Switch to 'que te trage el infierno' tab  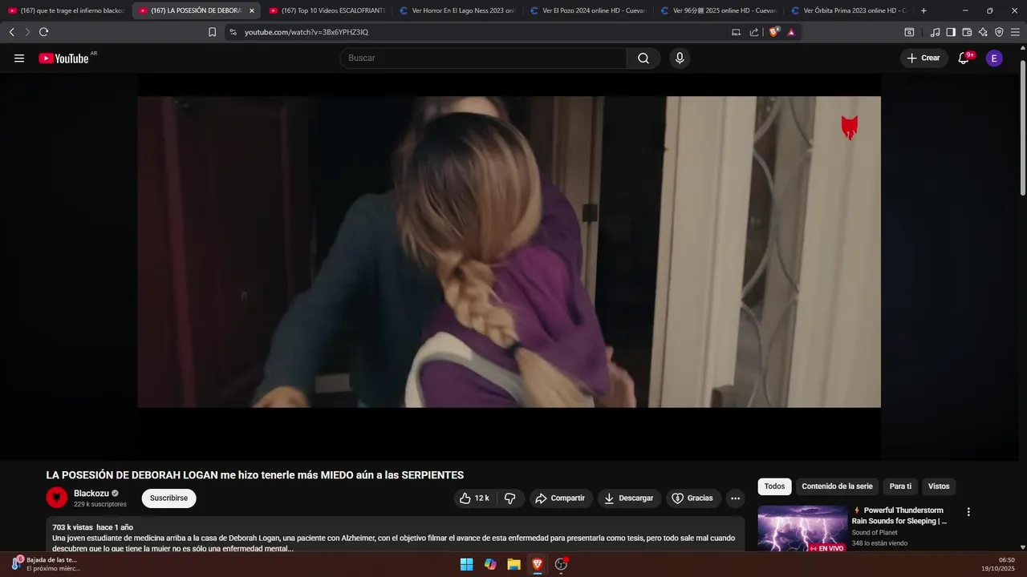65,11
